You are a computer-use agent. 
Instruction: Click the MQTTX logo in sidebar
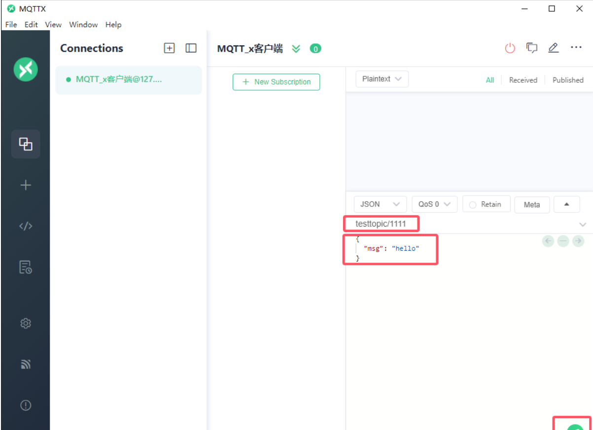click(26, 69)
